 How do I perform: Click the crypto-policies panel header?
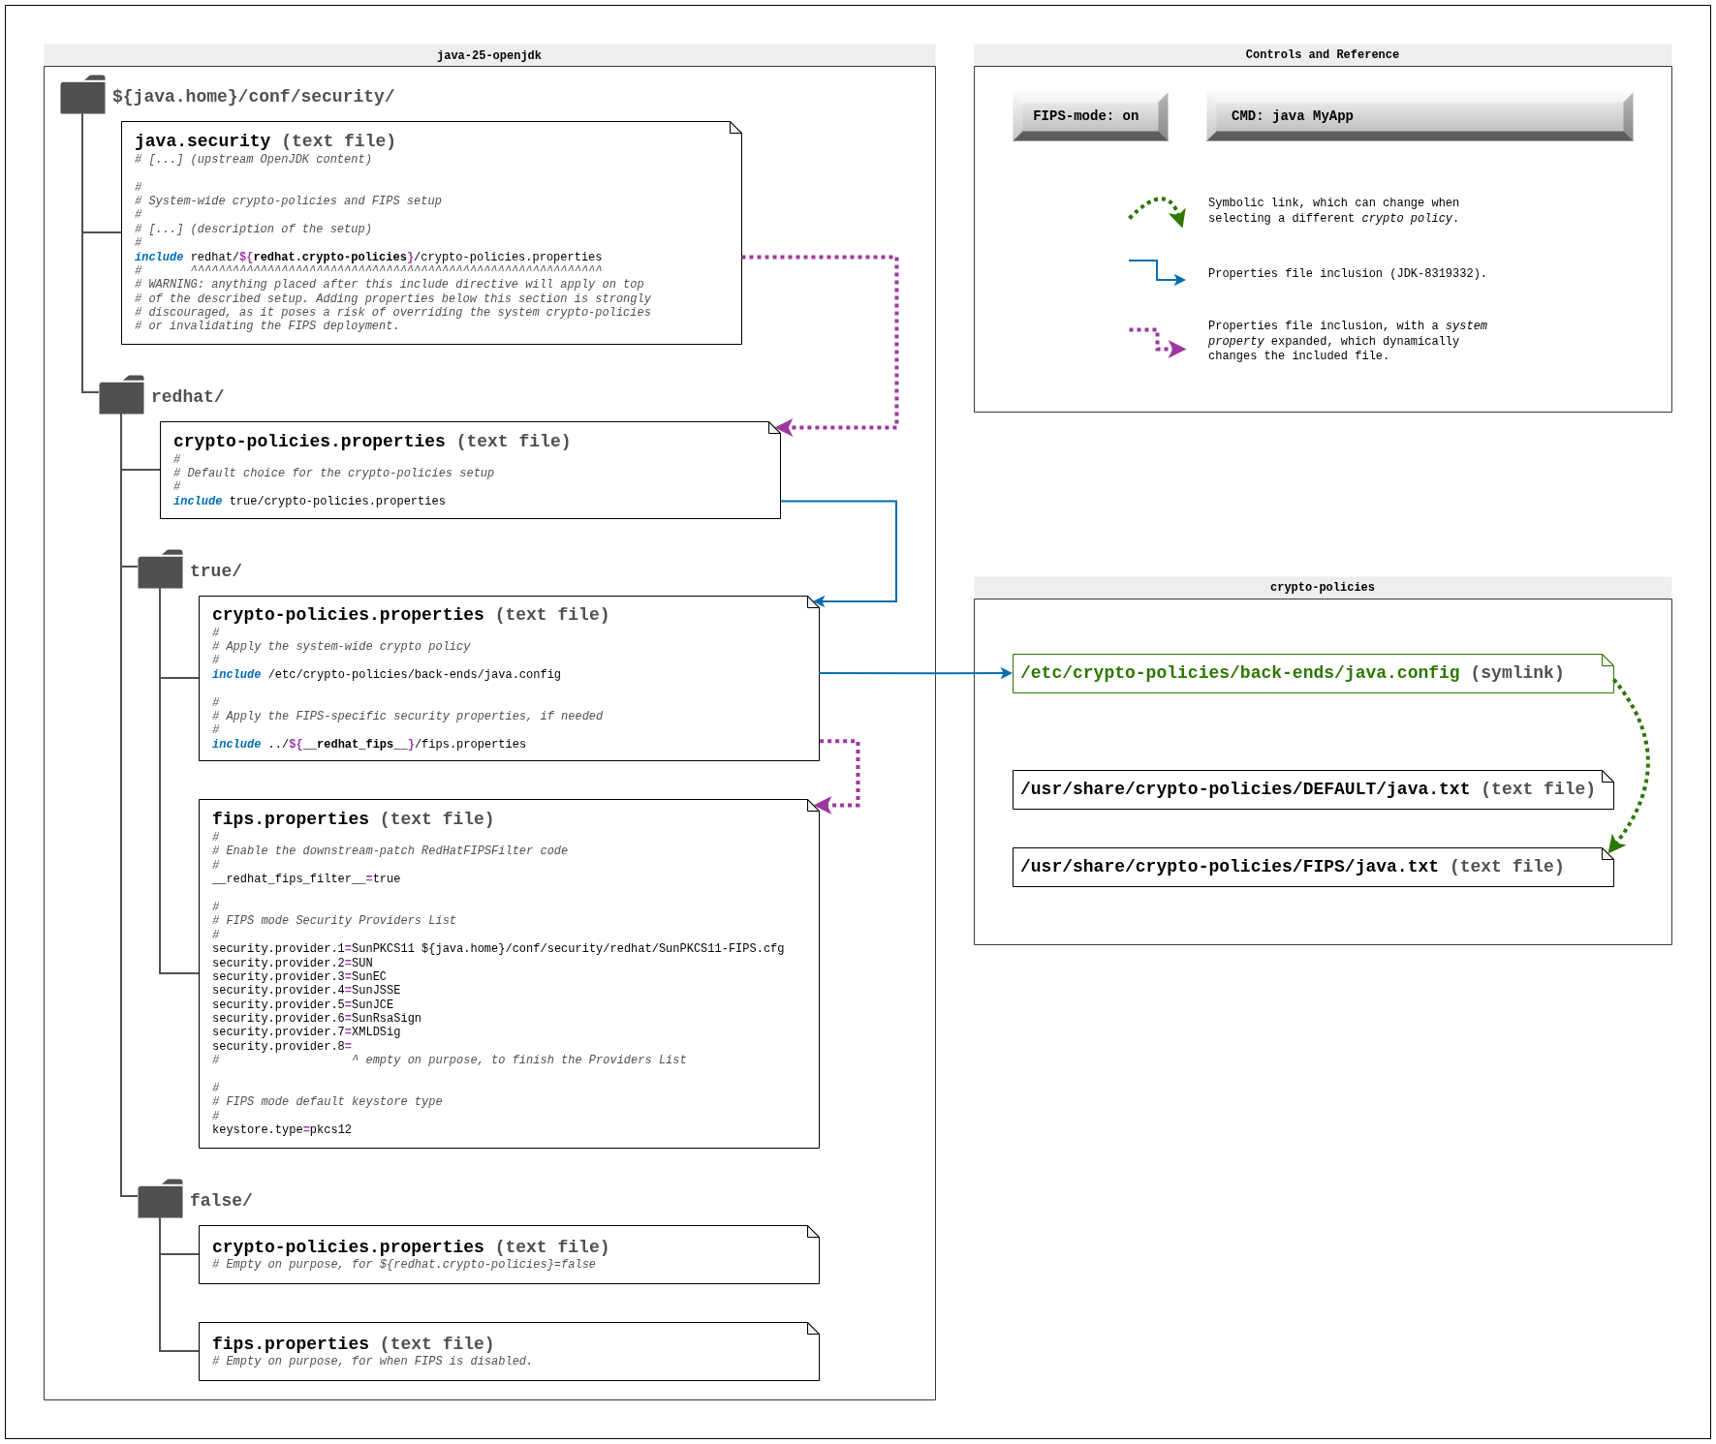(1323, 588)
